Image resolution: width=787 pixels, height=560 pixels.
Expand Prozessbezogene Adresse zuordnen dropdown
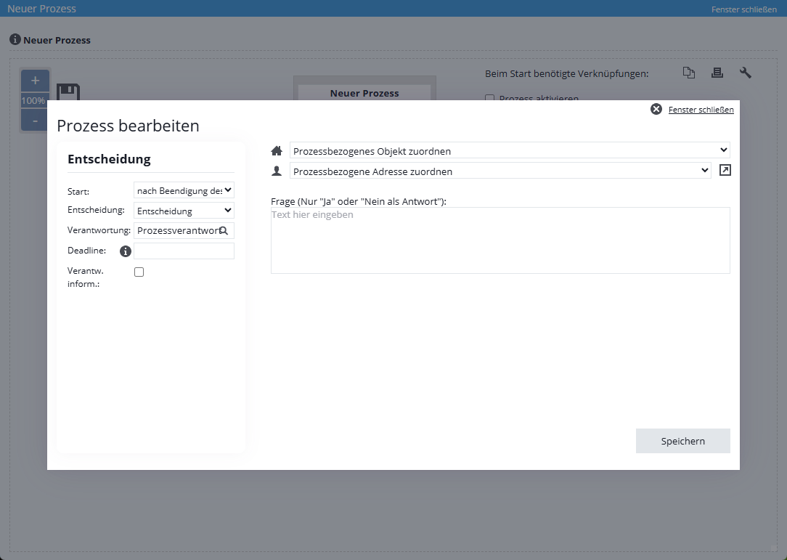[x=499, y=171]
